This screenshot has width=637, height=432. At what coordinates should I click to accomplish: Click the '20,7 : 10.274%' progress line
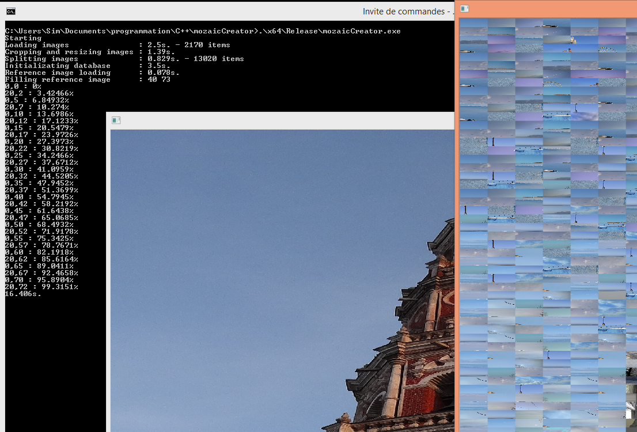coord(37,107)
